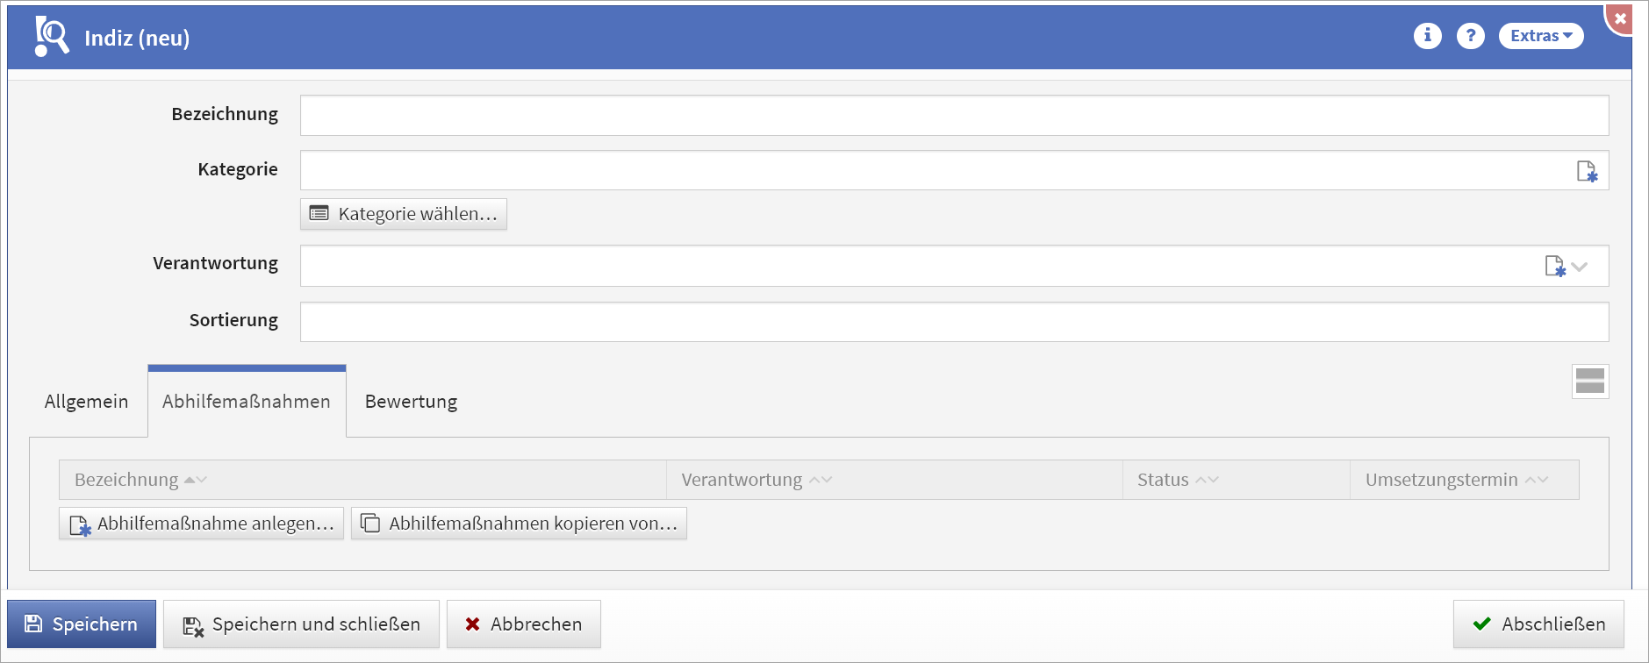
Task: Focus the Bezeichnung text field
Action: tap(954, 116)
